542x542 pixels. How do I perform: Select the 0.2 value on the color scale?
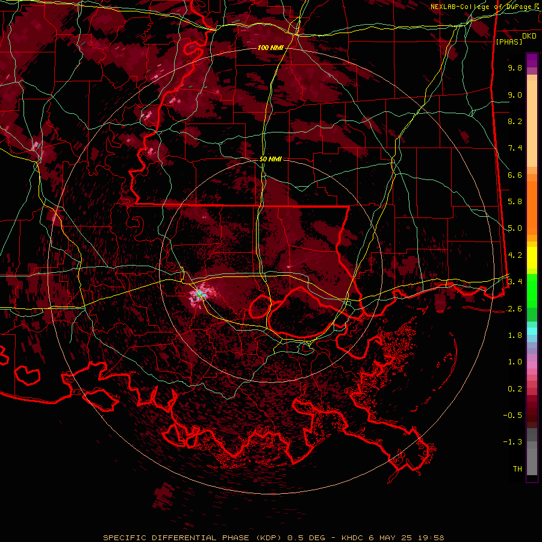point(515,389)
